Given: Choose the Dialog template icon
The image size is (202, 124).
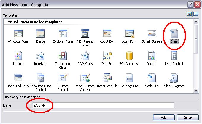Looking at the screenshot, I should pos(40,33).
